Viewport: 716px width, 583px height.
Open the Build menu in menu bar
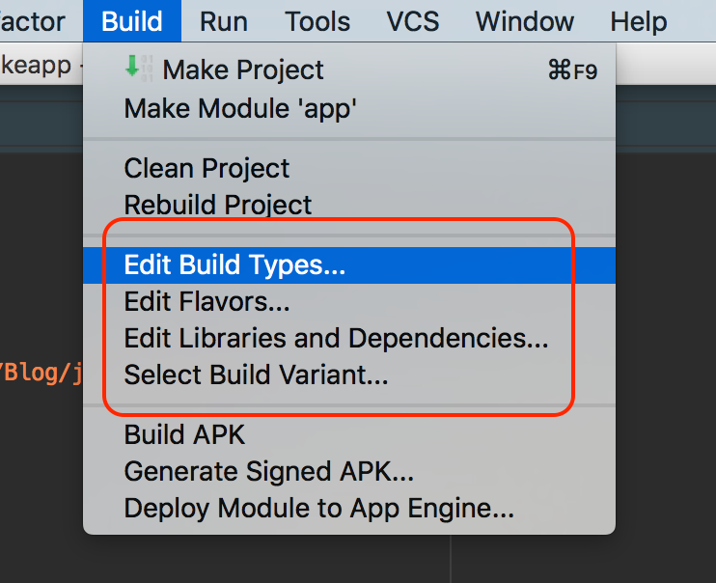131,20
